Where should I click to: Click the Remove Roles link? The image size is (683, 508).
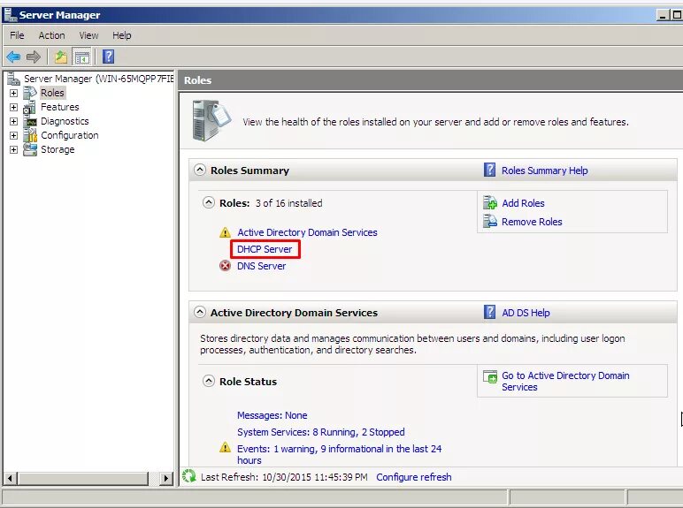(532, 222)
